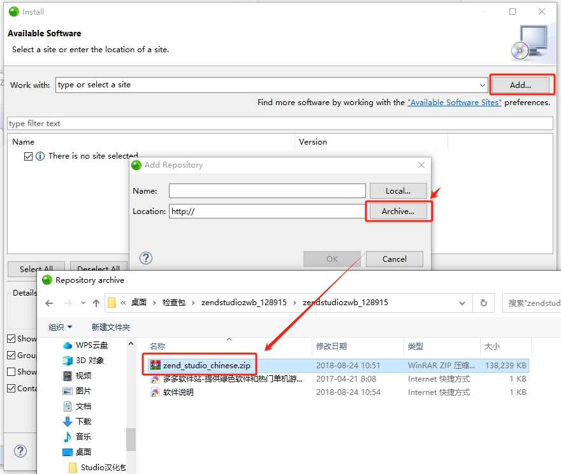Click the Local... button
Viewport: 561px width, 474px height.
pyautogui.click(x=398, y=191)
